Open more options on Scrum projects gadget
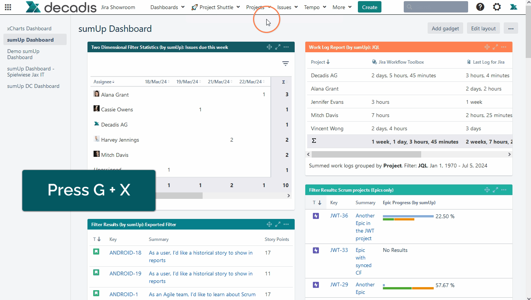 coord(504,190)
